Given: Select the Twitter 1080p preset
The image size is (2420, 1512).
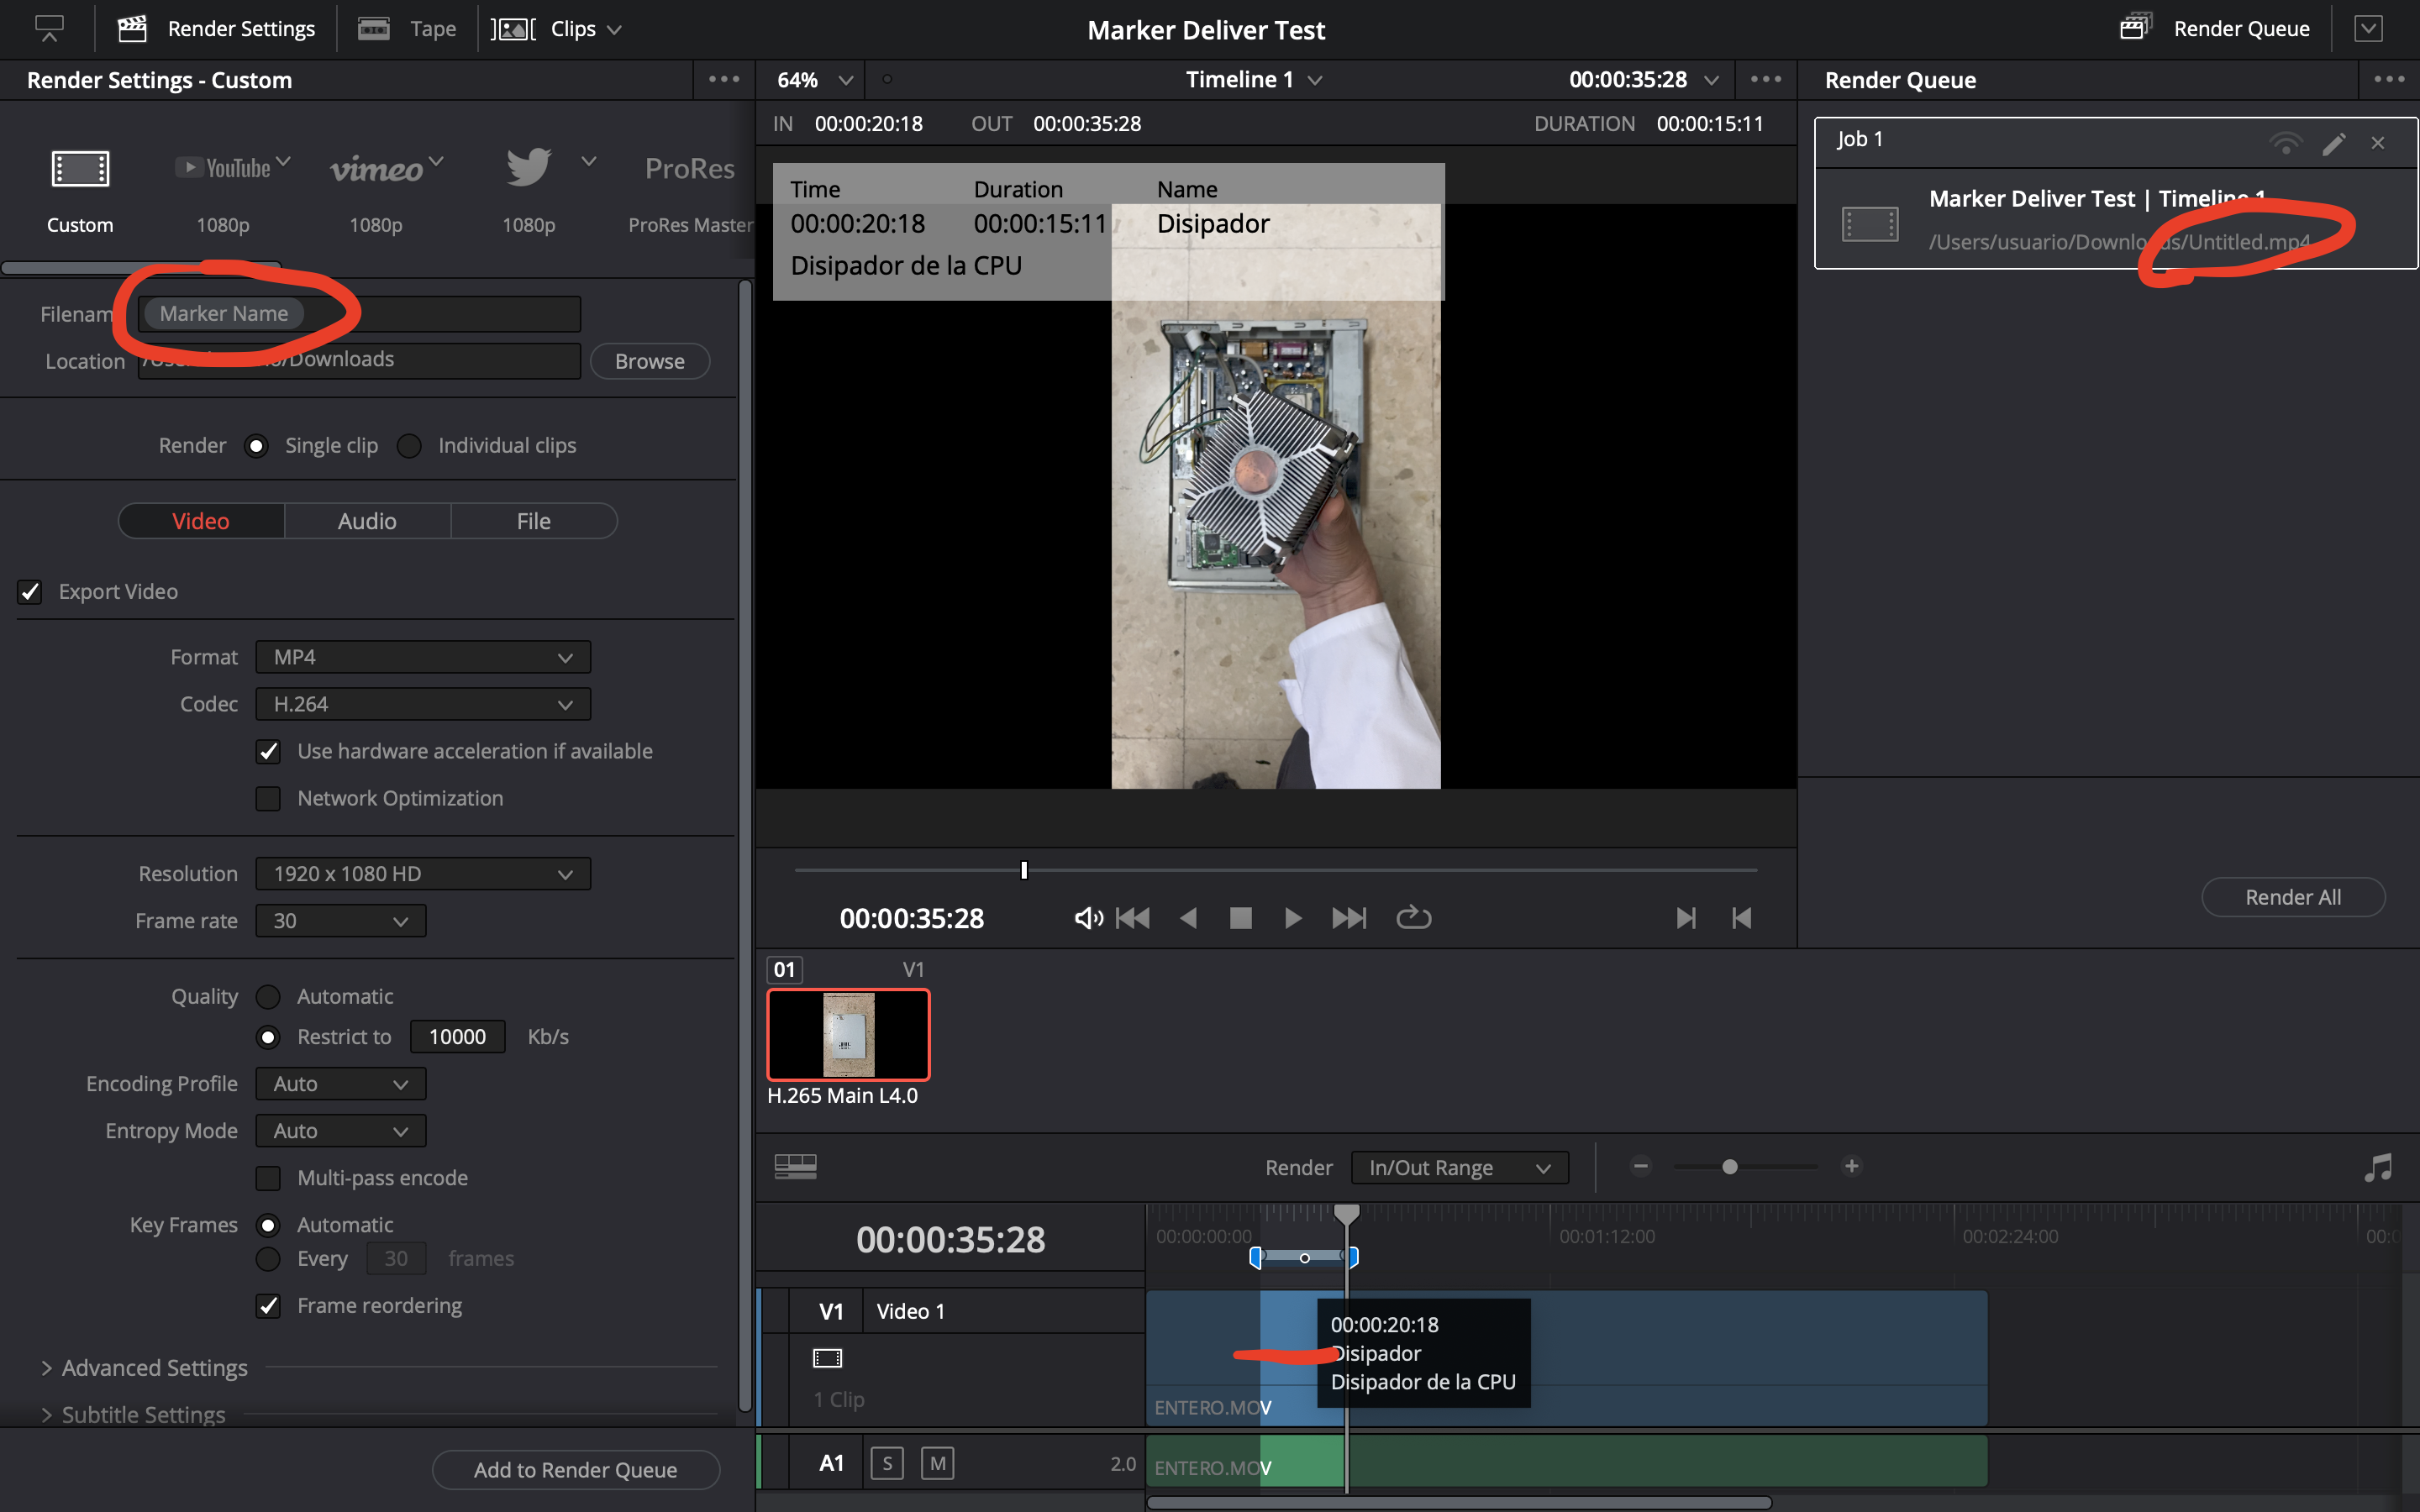Looking at the screenshot, I should point(529,167).
